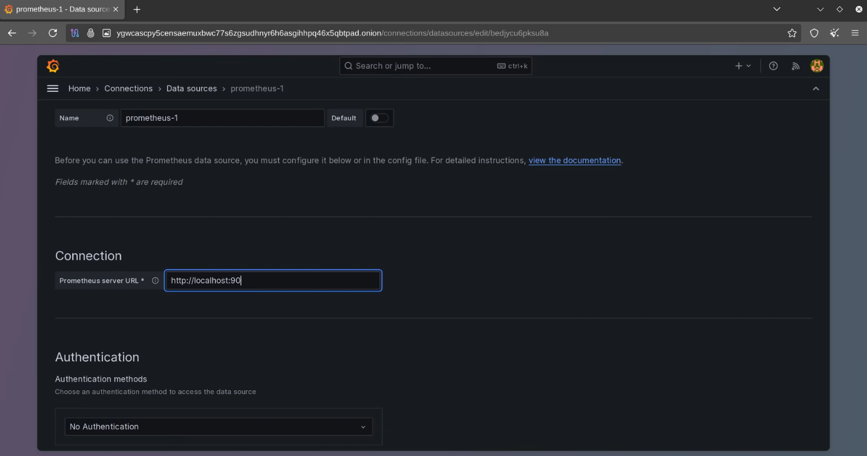Click the onion site icon in address bar

click(x=91, y=33)
